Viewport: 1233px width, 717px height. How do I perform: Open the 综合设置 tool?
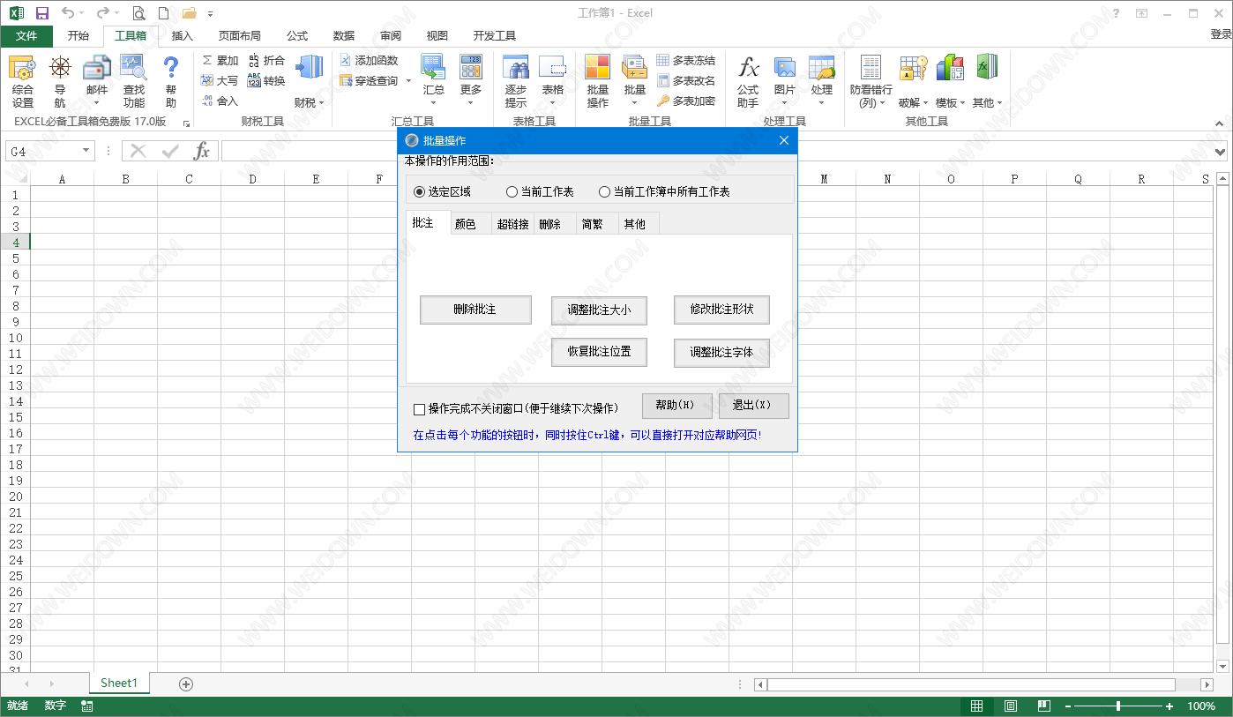[x=22, y=80]
